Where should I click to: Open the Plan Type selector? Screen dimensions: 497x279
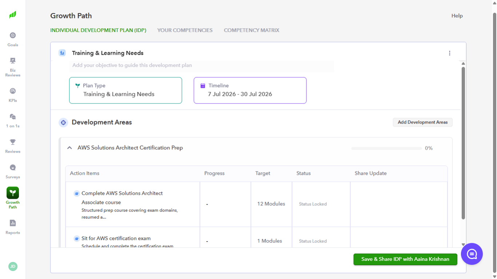pos(126,90)
